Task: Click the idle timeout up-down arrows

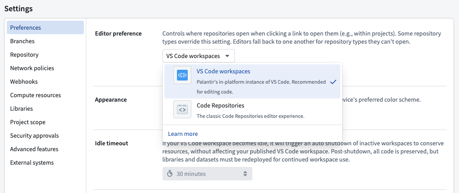Action: click(245, 174)
